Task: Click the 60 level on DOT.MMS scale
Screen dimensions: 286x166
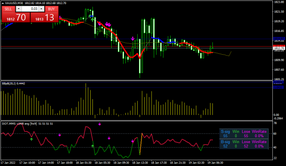Action: tap(275, 134)
